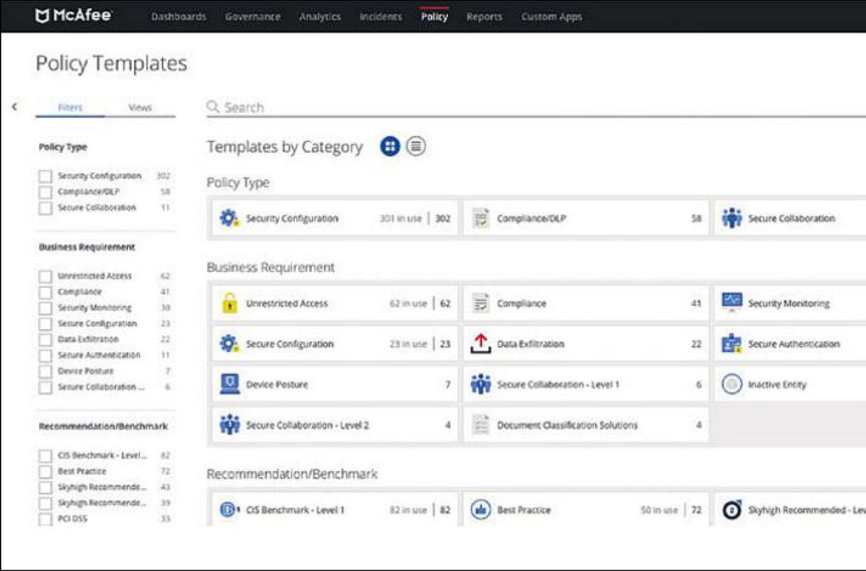Go to the Analytics menu
This screenshot has height=571, width=866.
point(320,17)
